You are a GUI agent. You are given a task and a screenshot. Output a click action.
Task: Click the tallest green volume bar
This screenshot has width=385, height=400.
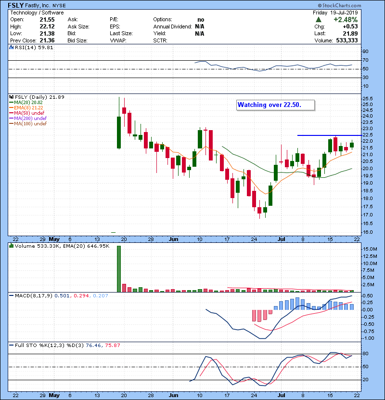pyautogui.click(x=119, y=269)
